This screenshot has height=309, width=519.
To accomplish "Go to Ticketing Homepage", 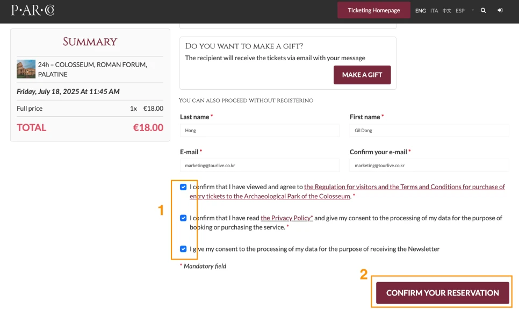I will [374, 10].
